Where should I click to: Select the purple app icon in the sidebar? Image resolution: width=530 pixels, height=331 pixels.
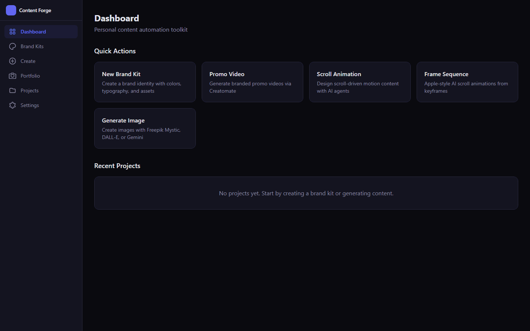pos(11,10)
